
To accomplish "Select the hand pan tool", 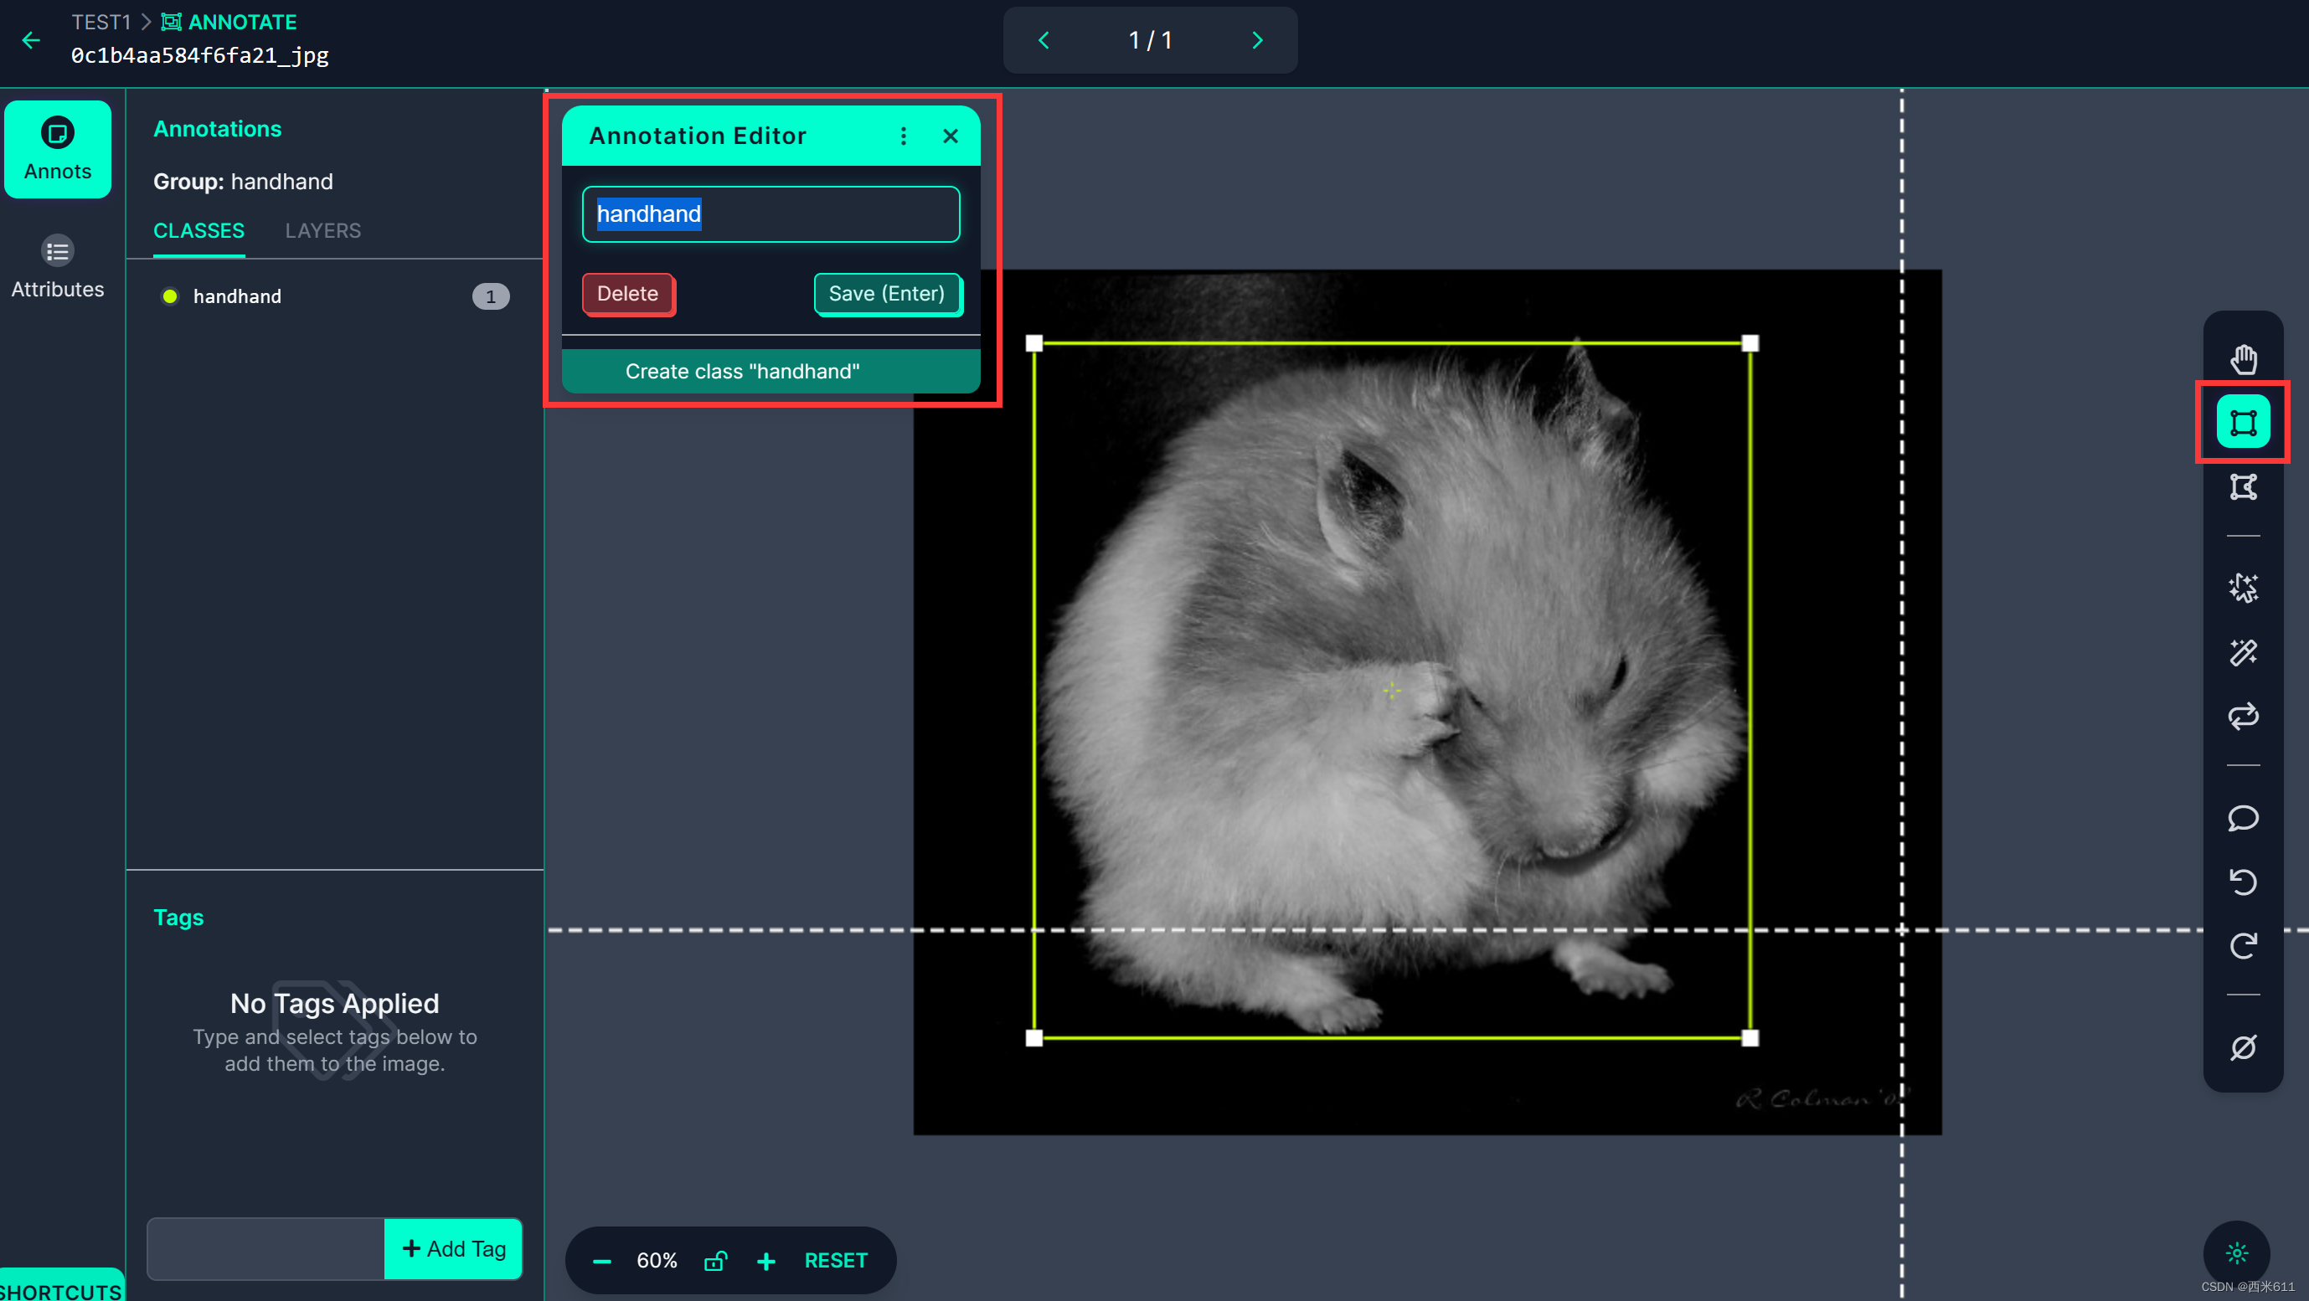I will [2243, 358].
